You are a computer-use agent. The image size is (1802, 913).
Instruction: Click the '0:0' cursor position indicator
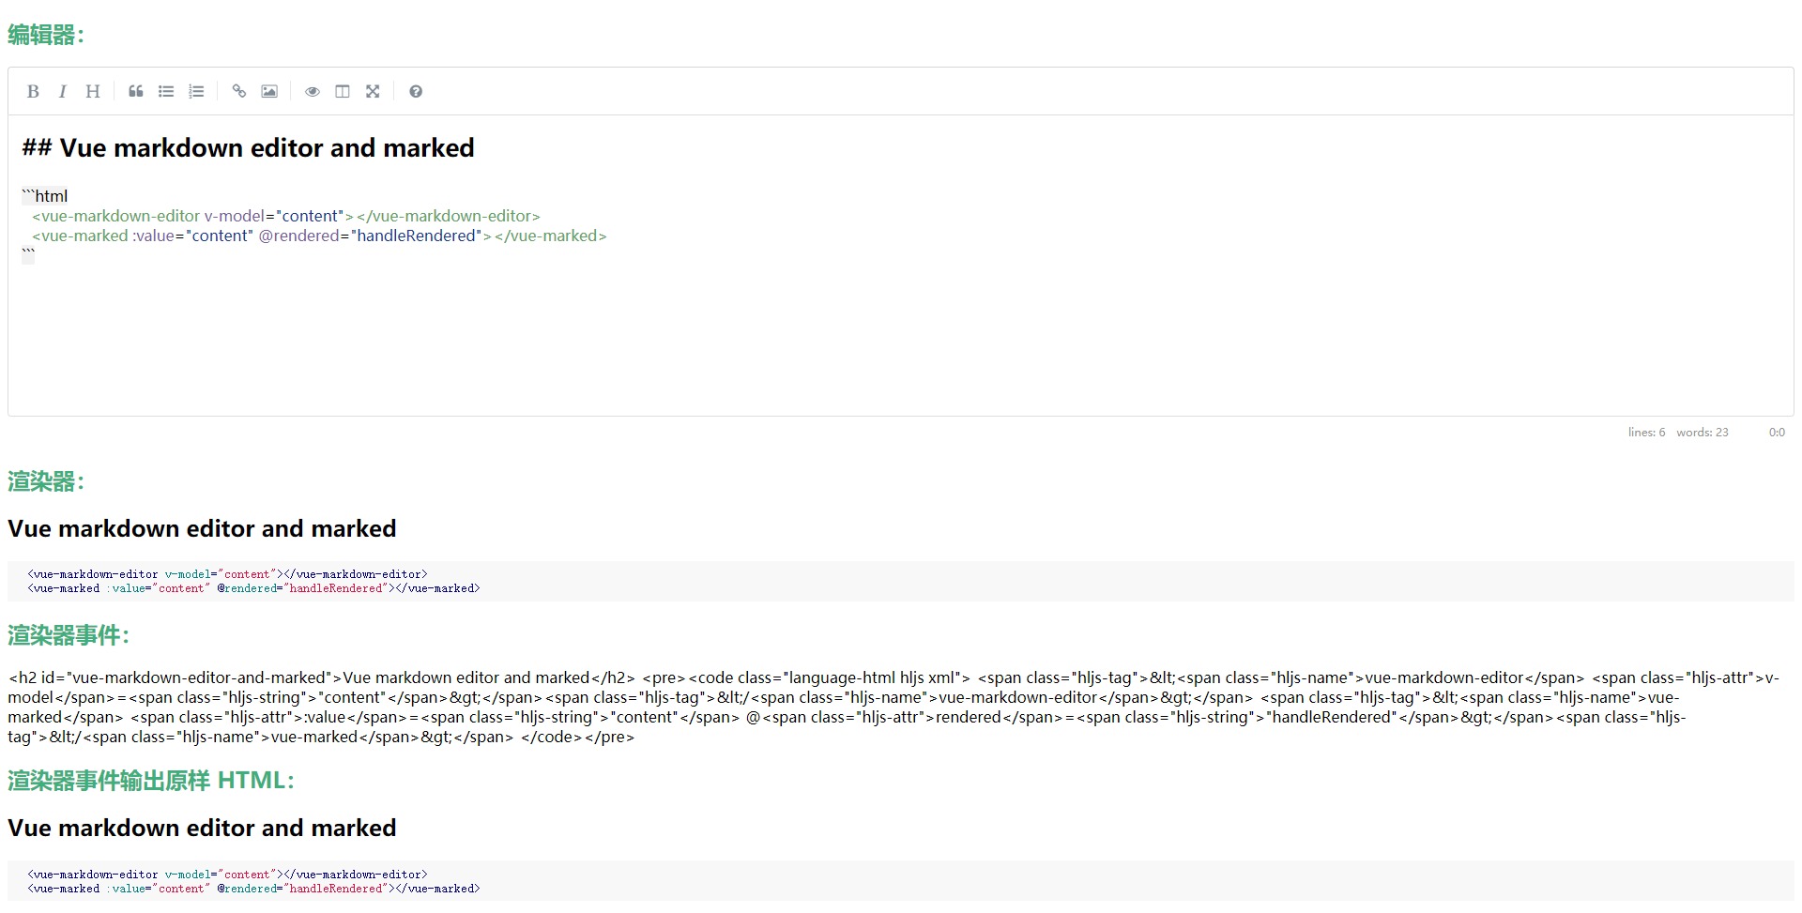(x=1777, y=433)
